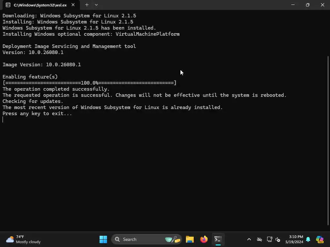Click 'Changes will not be effective until rebooted' line
330x247 pixels.
pos(145,95)
